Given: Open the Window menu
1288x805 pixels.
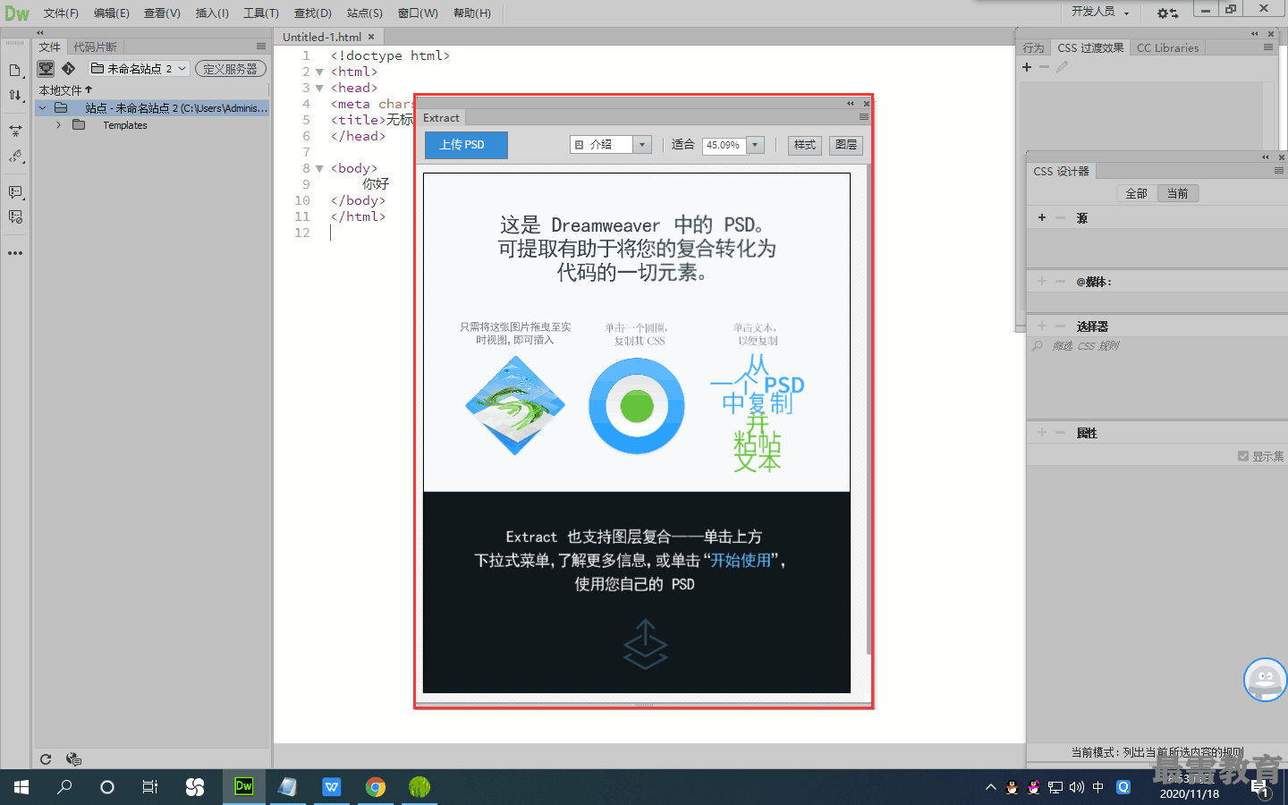Looking at the screenshot, I should point(418,13).
